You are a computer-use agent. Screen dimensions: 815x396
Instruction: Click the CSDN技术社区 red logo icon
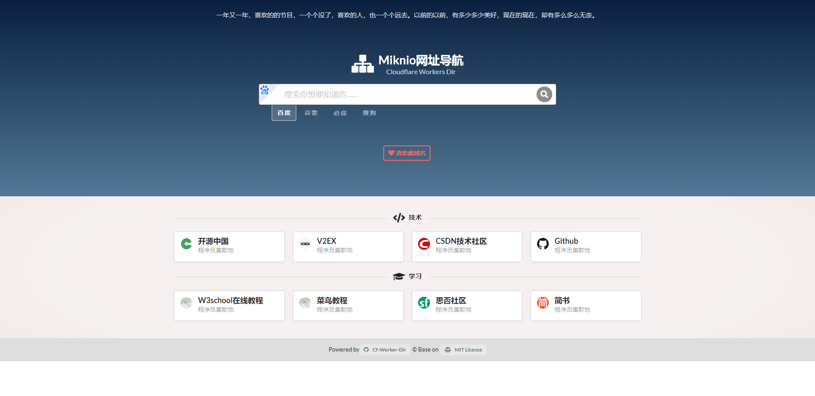[x=424, y=244]
